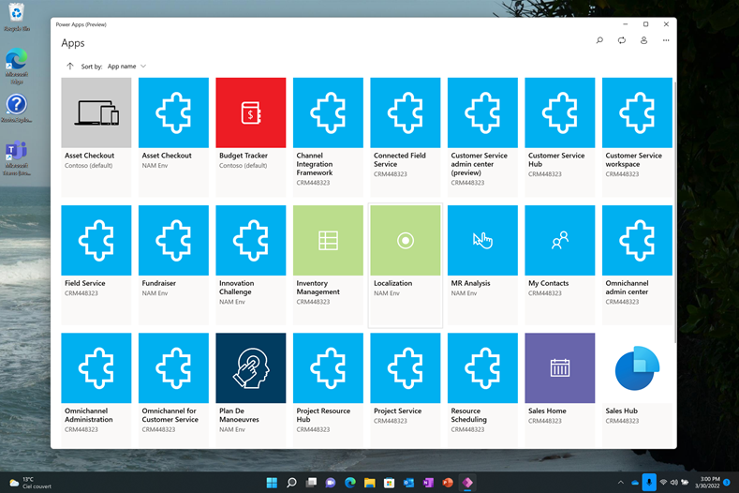Click the Field Service app label
Image resolution: width=739 pixels, height=493 pixels.
tap(84, 283)
